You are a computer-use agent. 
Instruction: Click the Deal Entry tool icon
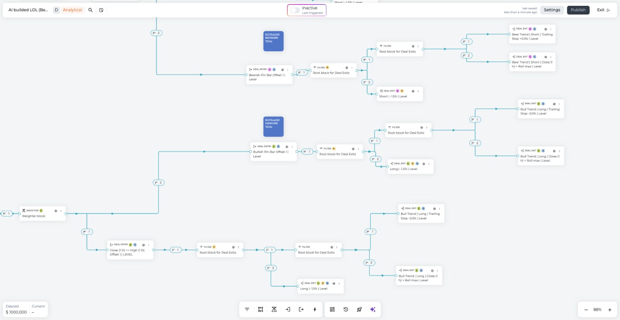(x=287, y=309)
